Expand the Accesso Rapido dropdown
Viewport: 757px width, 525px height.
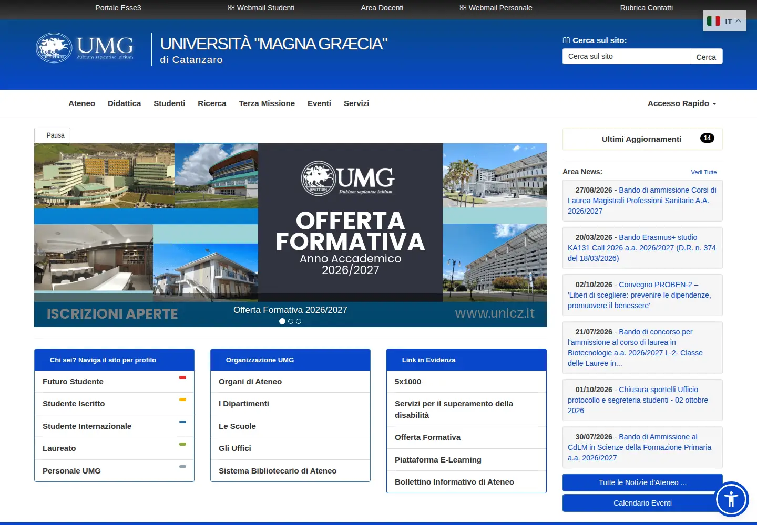point(682,103)
